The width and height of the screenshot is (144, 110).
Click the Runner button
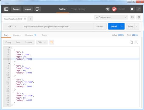tap(16, 9)
